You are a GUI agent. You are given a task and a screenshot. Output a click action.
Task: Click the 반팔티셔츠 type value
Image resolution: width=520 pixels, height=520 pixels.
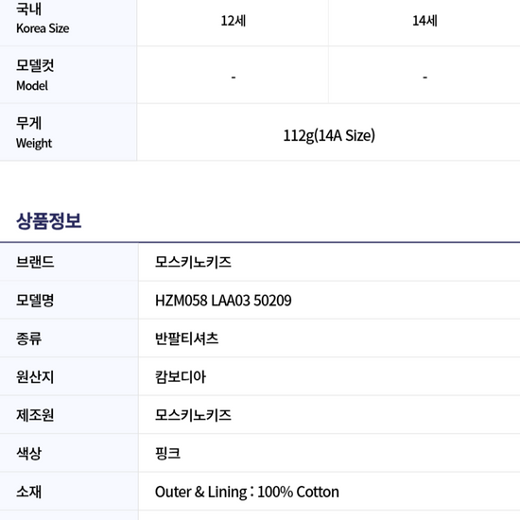[186, 338]
